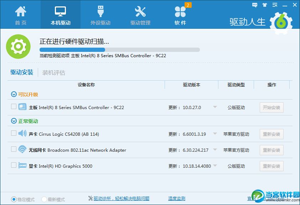Check the Intel HD Graphics 5000 checkbox

[14, 165]
